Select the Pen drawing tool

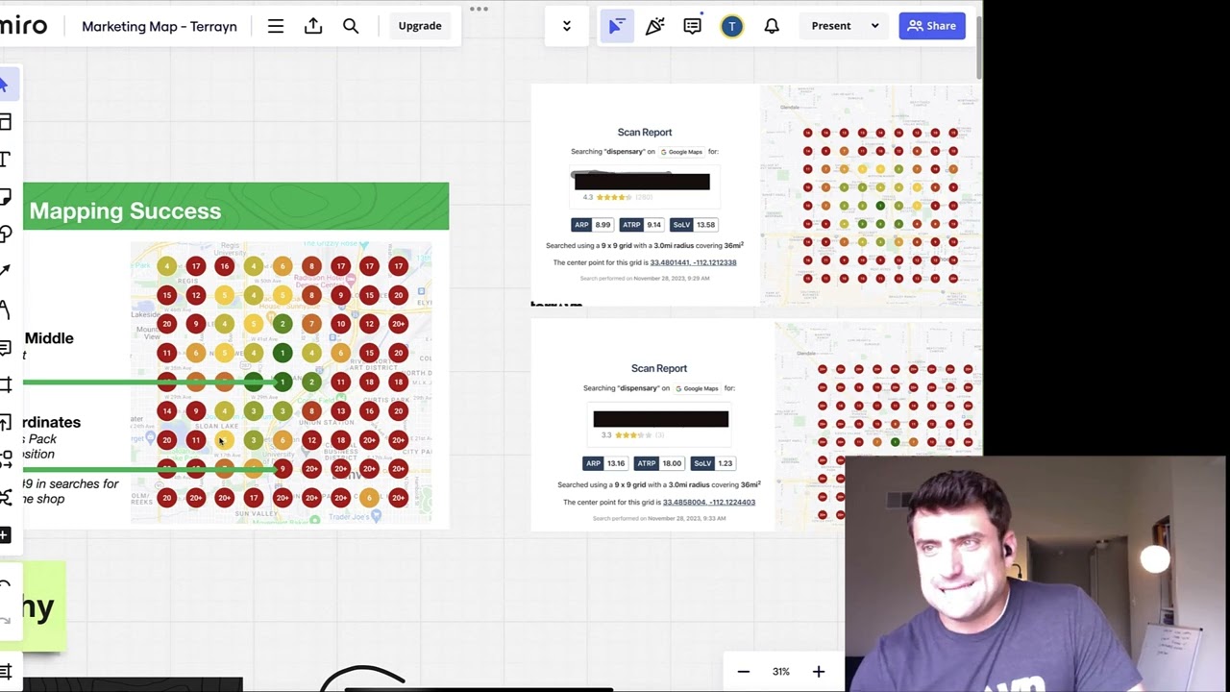point(5,309)
